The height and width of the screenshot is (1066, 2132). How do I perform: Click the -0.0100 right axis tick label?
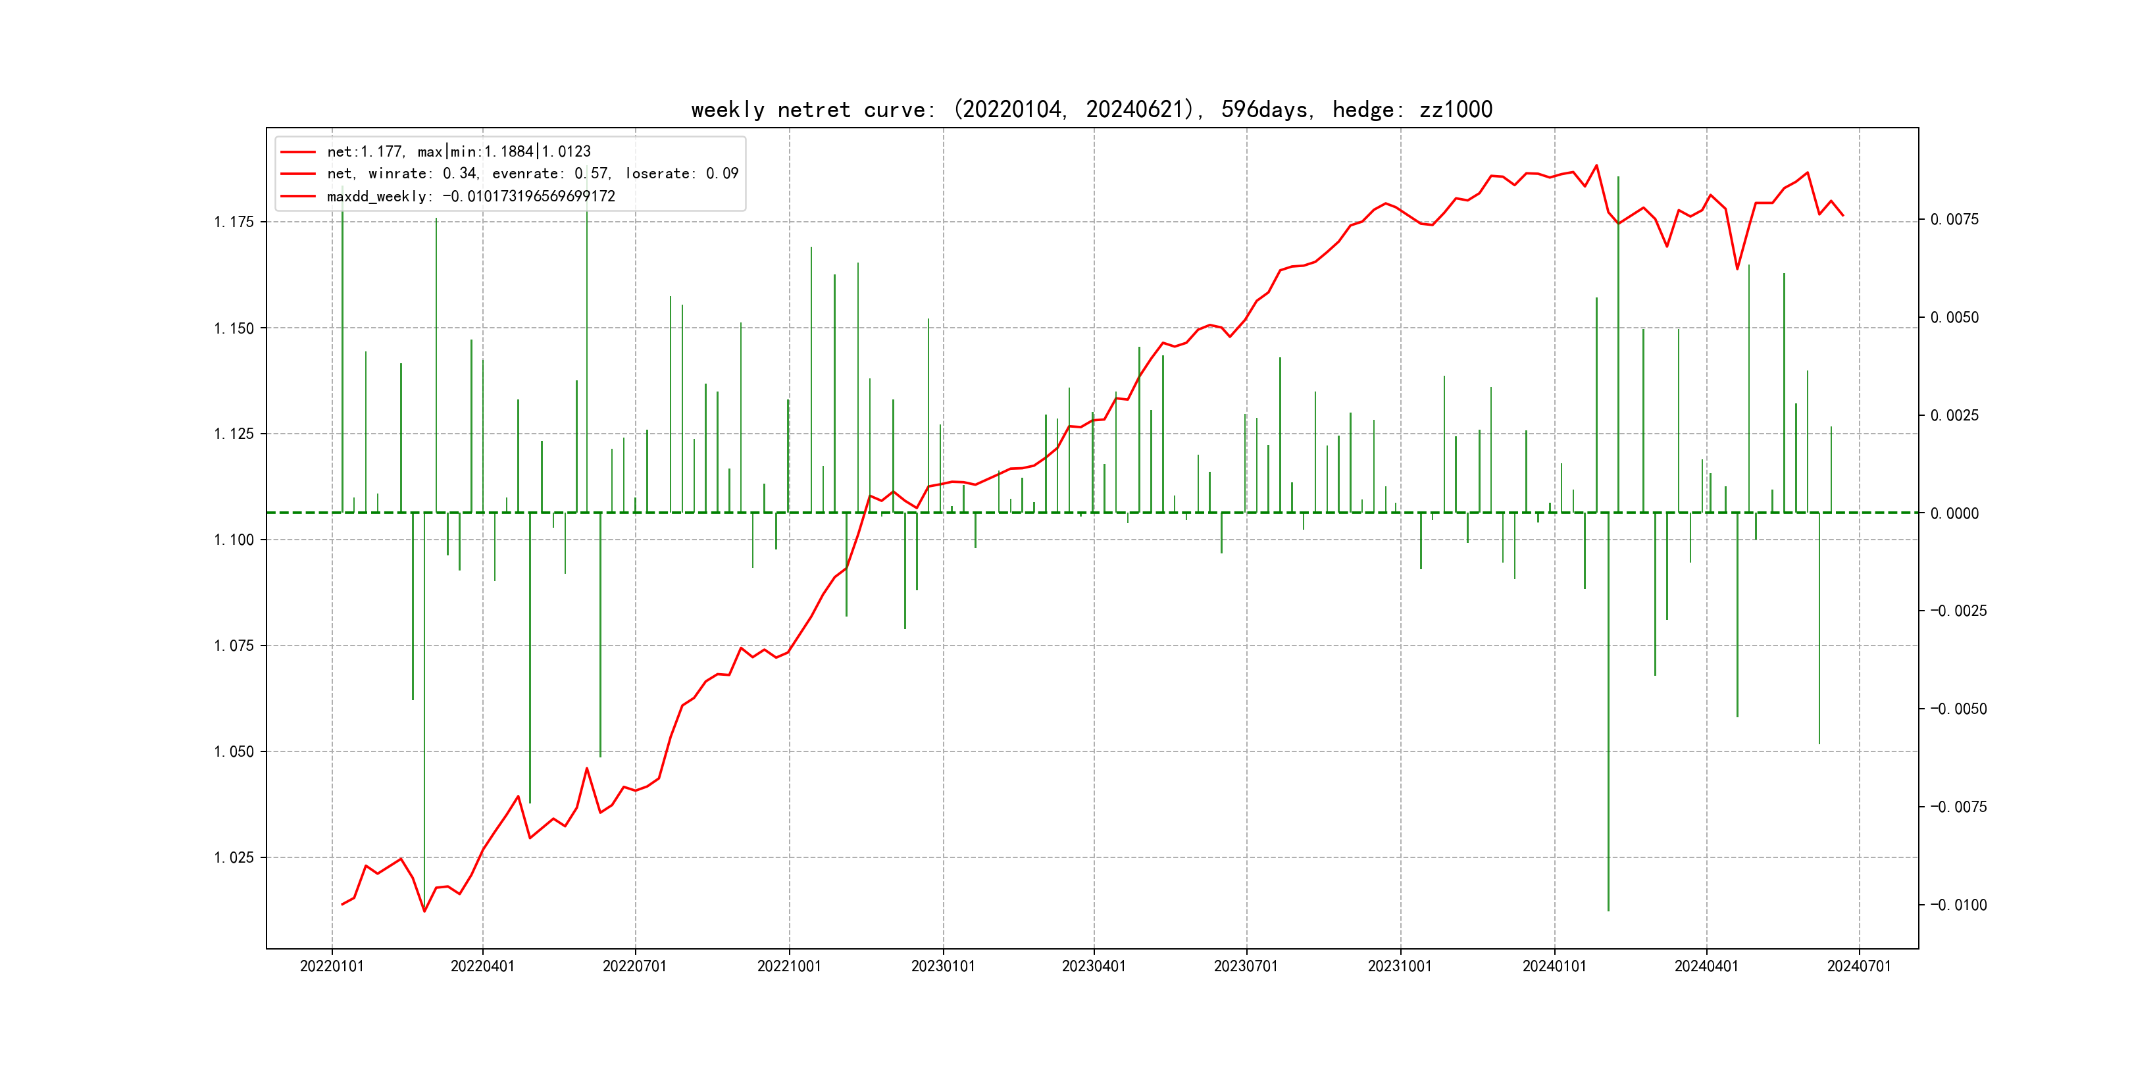click(1958, 905)
